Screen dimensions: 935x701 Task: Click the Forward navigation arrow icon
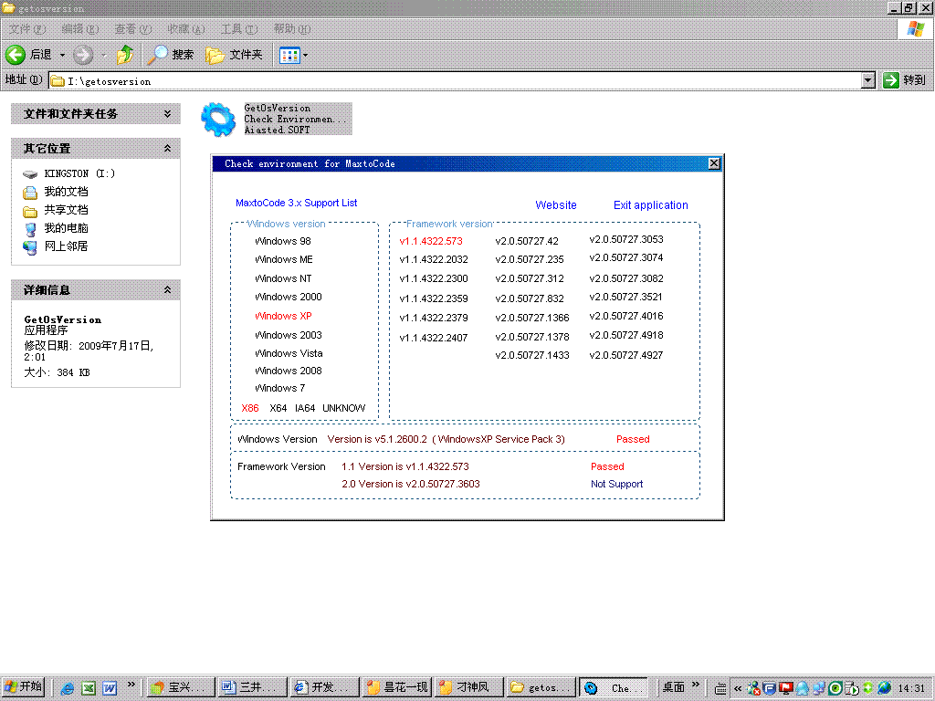pyautogui.click(x=83, y=55)
